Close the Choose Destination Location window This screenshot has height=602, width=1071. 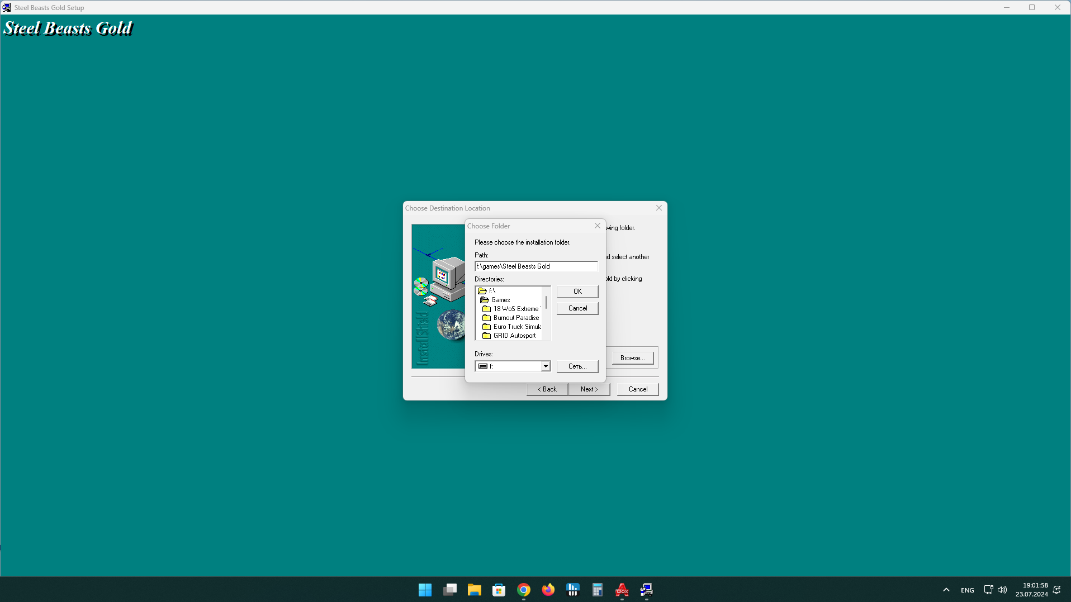[659, 208]
